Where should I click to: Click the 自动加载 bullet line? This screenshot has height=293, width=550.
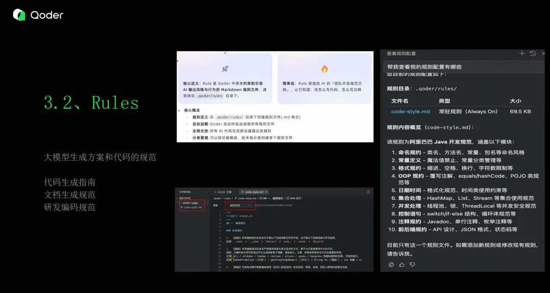point(233,124)
